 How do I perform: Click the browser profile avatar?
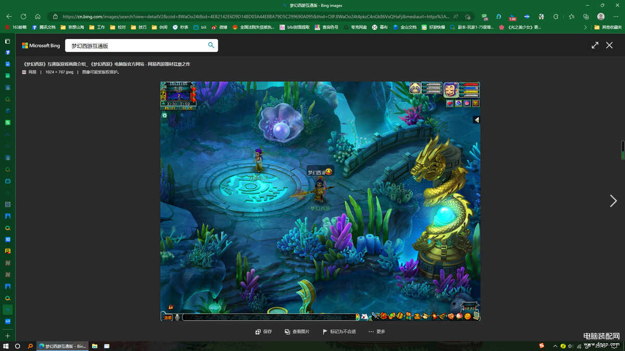point(601,17)
